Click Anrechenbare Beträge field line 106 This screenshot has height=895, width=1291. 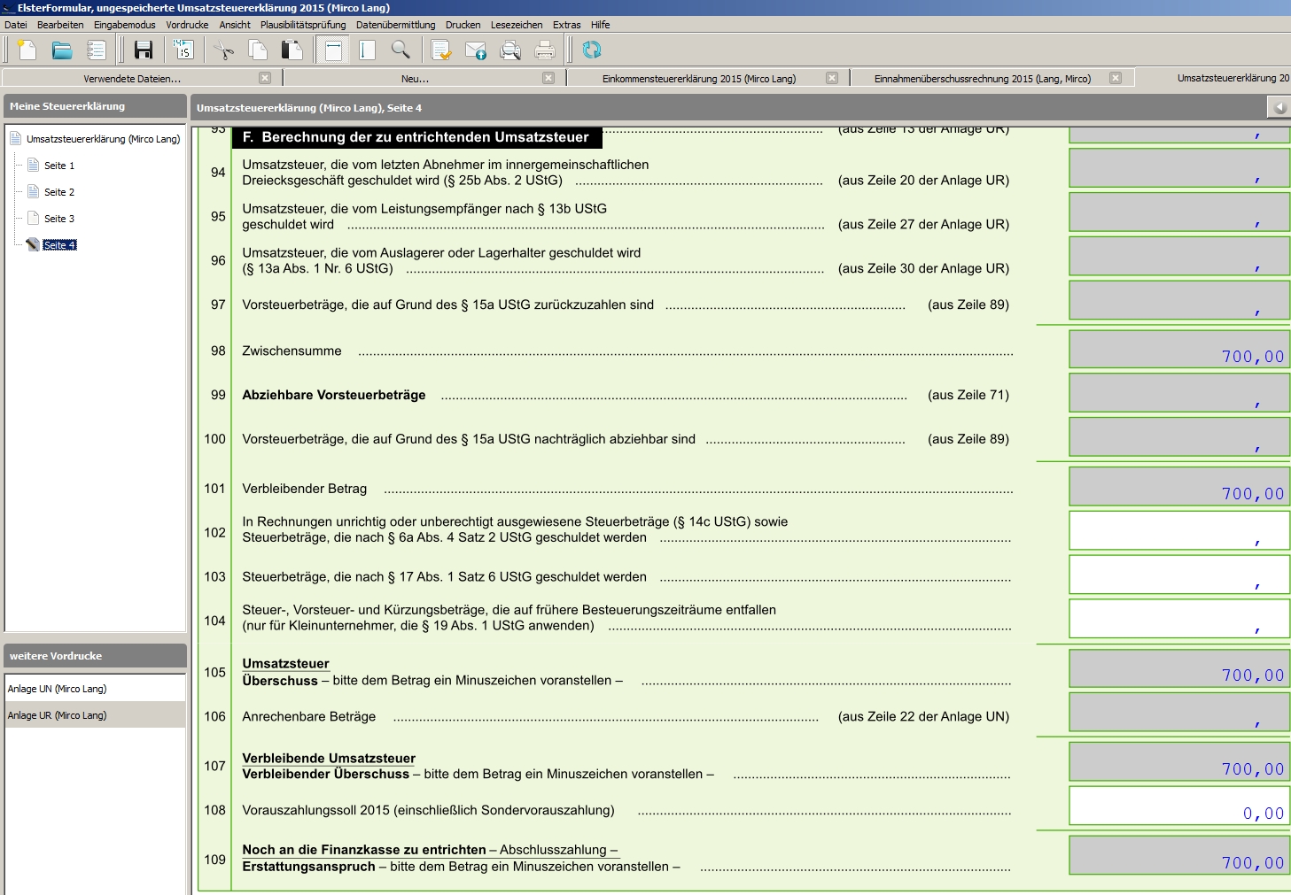1179,713
